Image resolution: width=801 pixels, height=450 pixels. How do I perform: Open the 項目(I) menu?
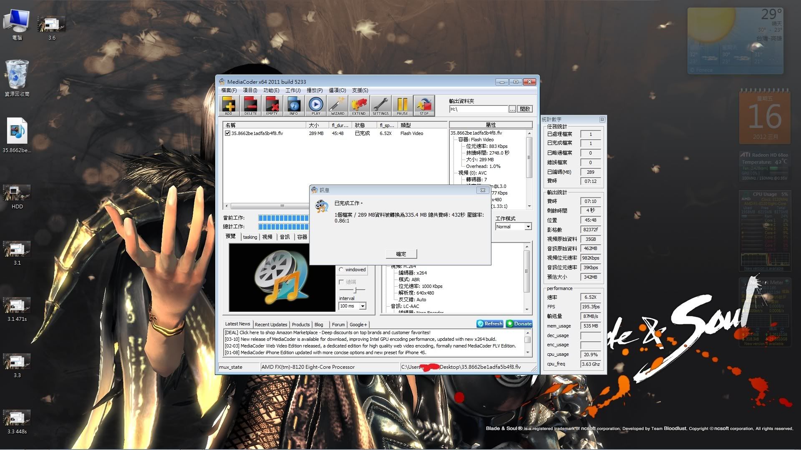(x=250, y=90)
